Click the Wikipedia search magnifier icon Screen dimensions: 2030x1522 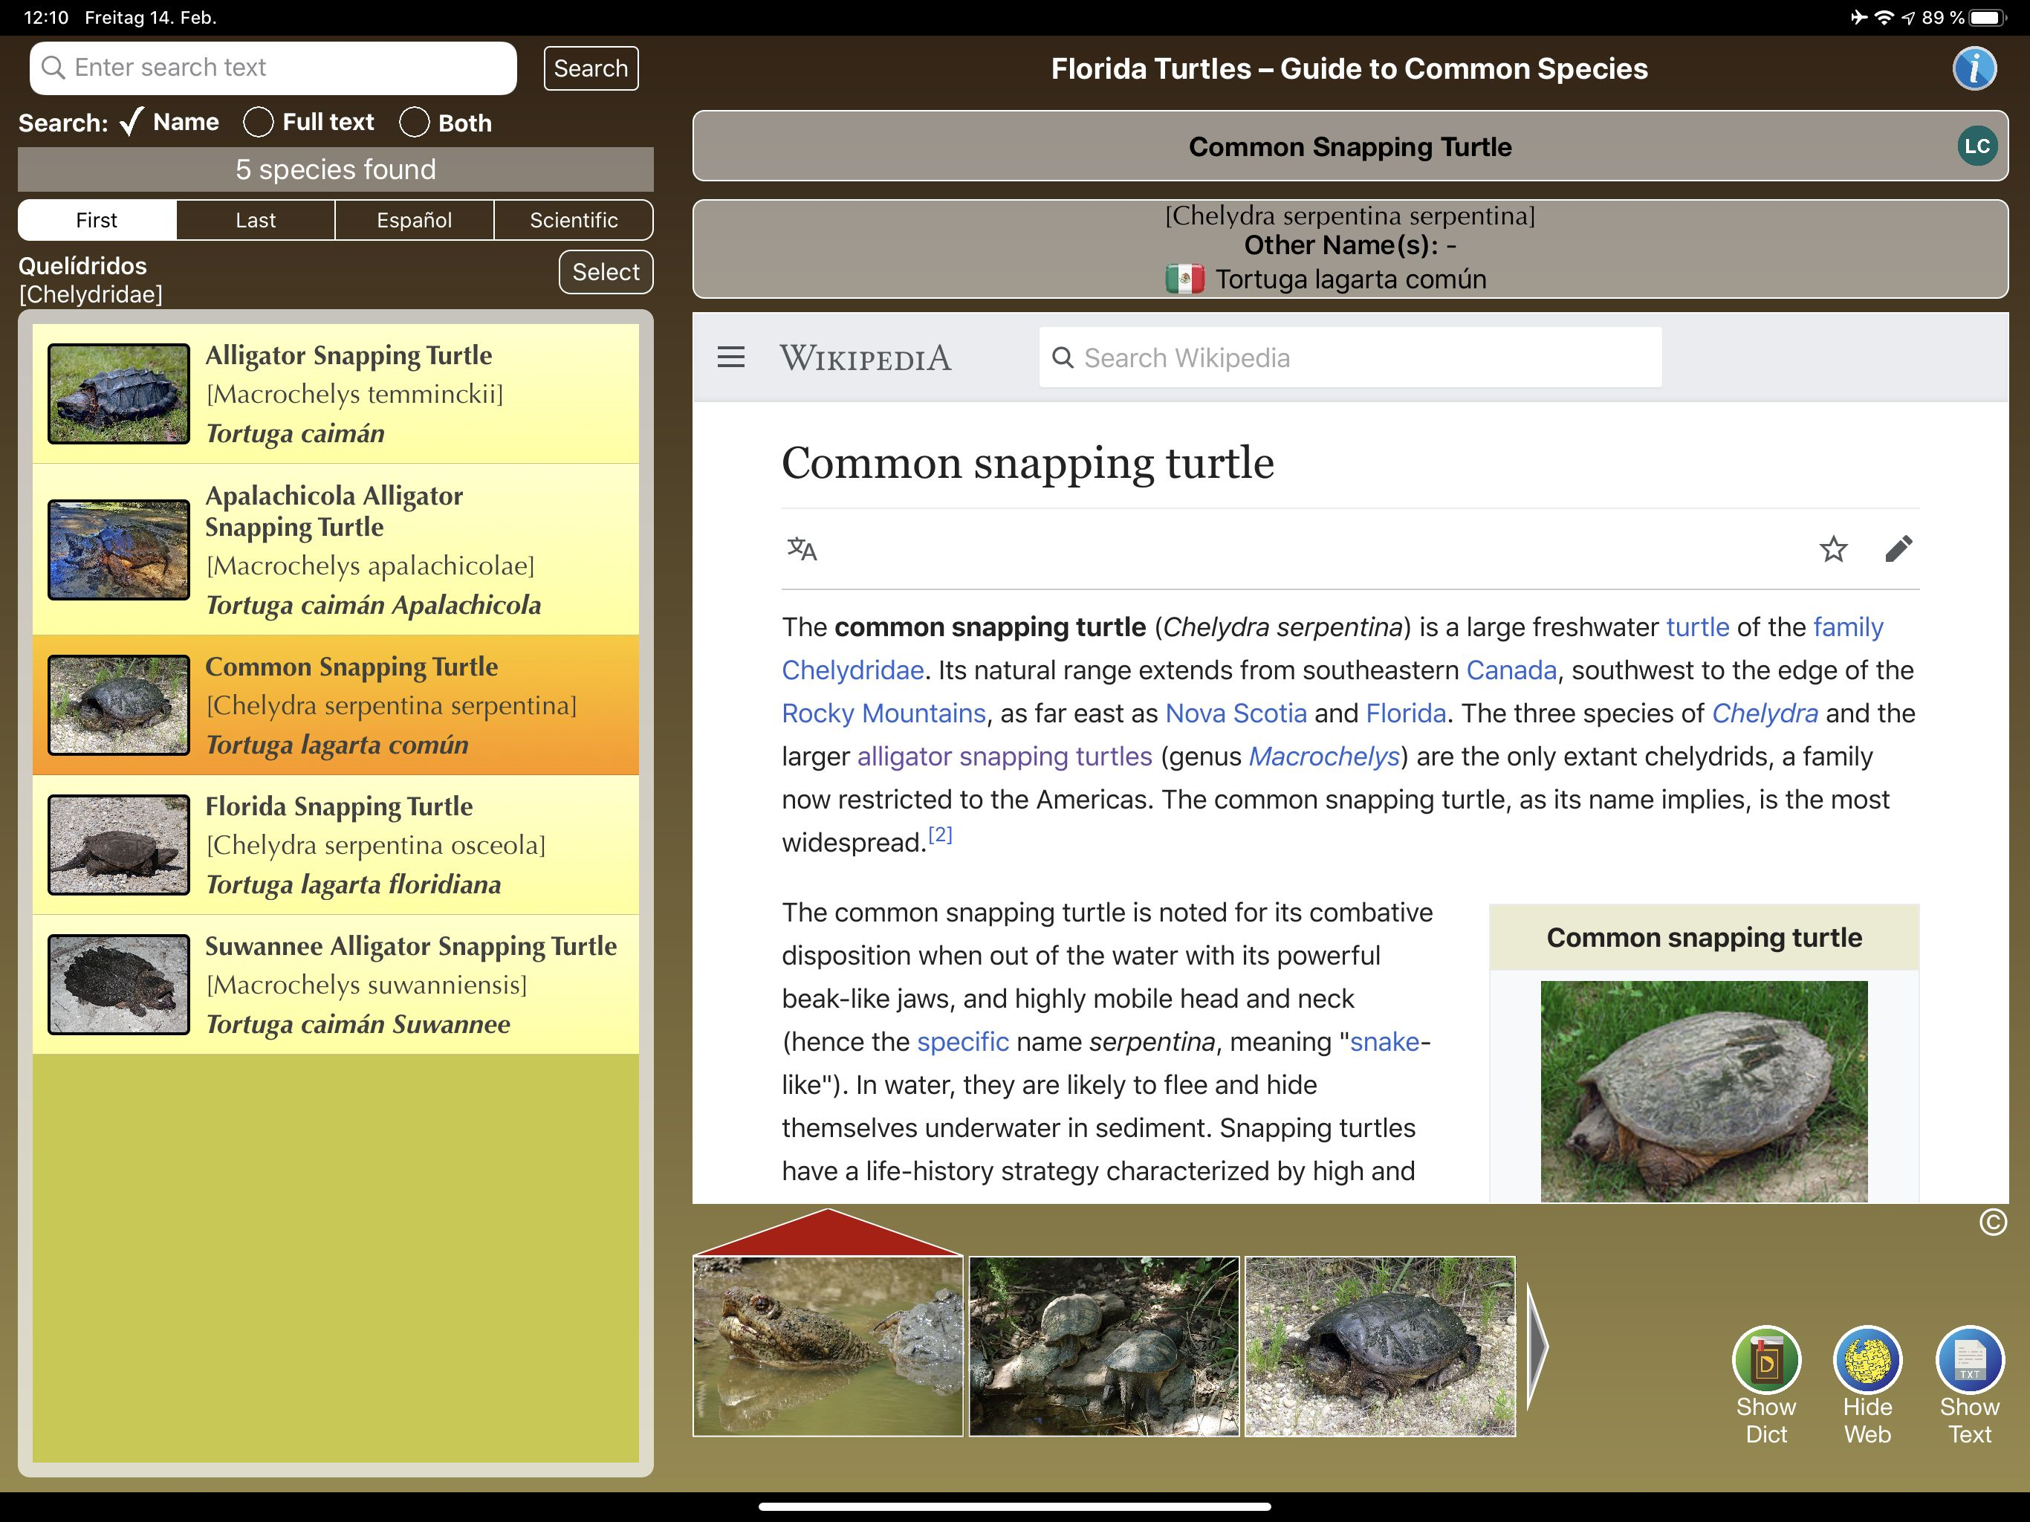[x=1062, y=358]
